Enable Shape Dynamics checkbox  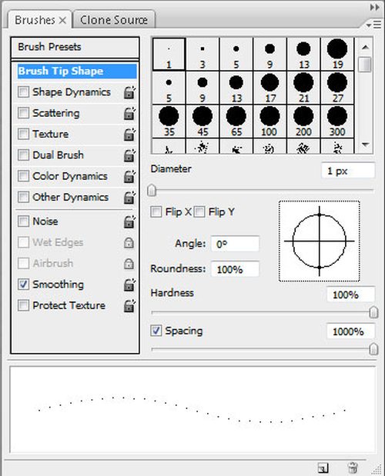pyautogui.click(x=23, y=92)
